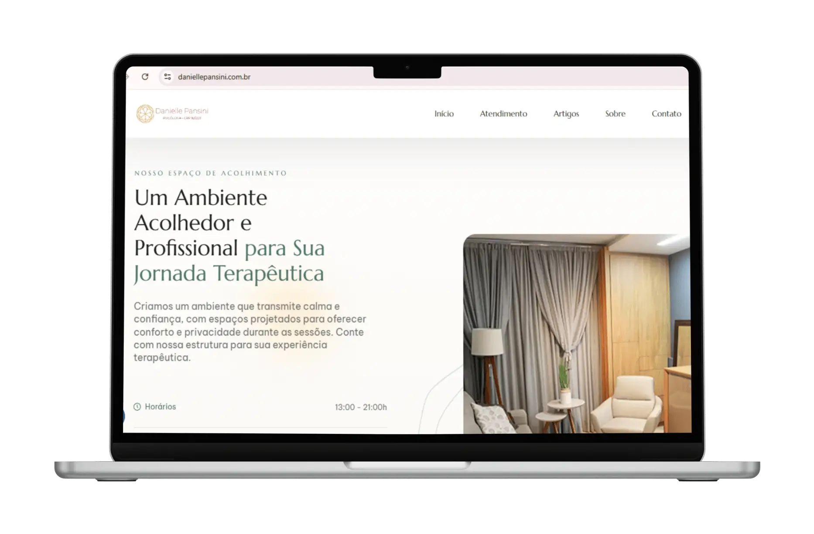This screenshot has height=534, width=814.
Task: Click the partial forward arrow in browser toolbar
Action: (x=127, y=77)
